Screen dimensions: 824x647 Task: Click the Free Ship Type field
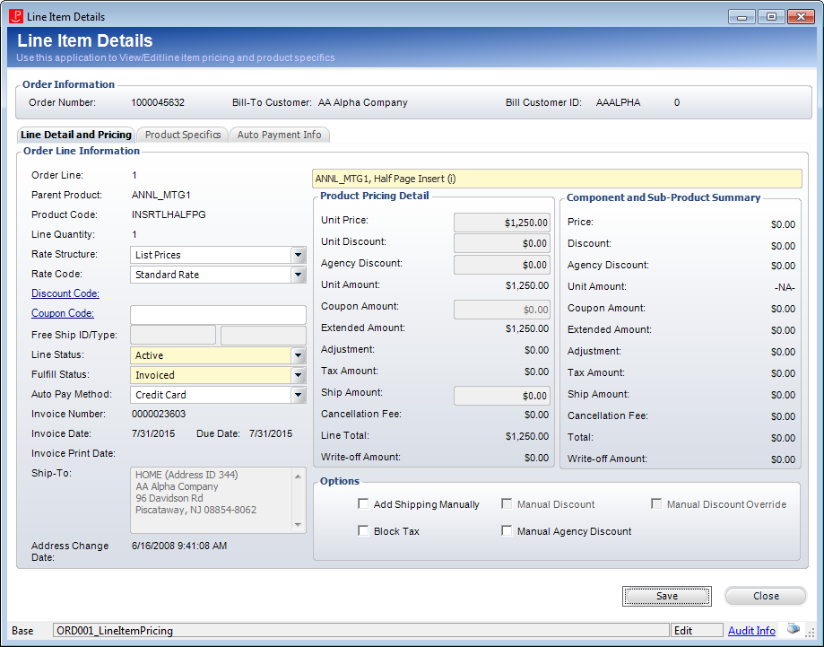coord(264,335)
